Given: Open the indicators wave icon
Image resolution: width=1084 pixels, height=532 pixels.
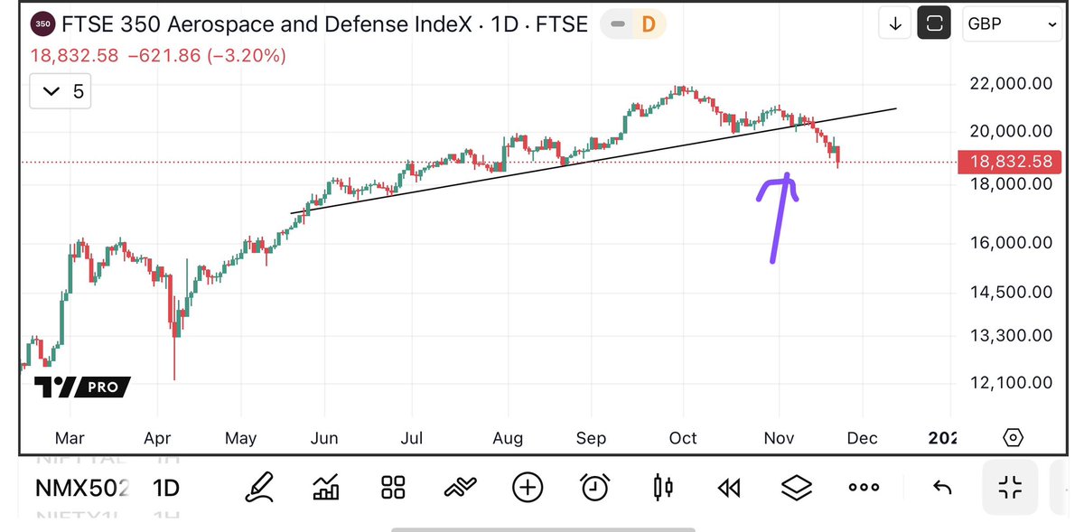Looking at the screenshot, I should pos(460,488).
